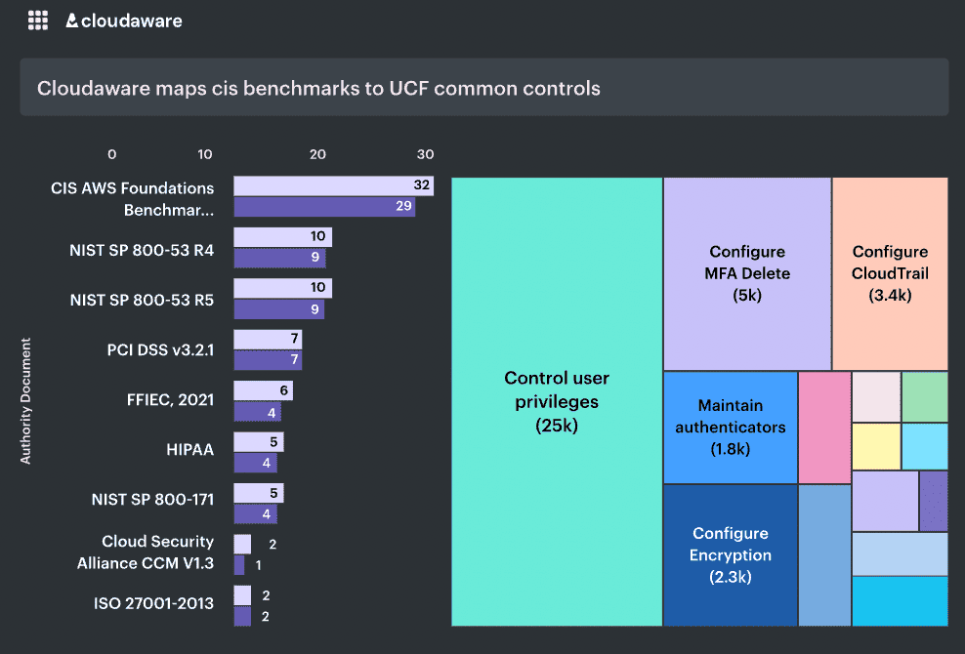Select the Configure MFA Delete (5k) tile
The image size is (965, 654).
click(747, 273)
